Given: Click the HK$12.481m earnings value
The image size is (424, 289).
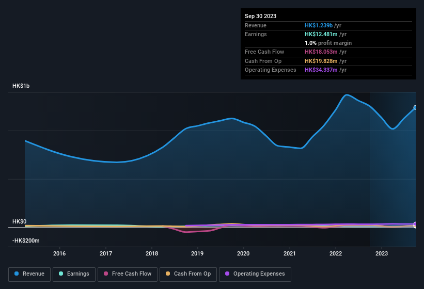Looking at the screenshot, I should click(321, 34).
